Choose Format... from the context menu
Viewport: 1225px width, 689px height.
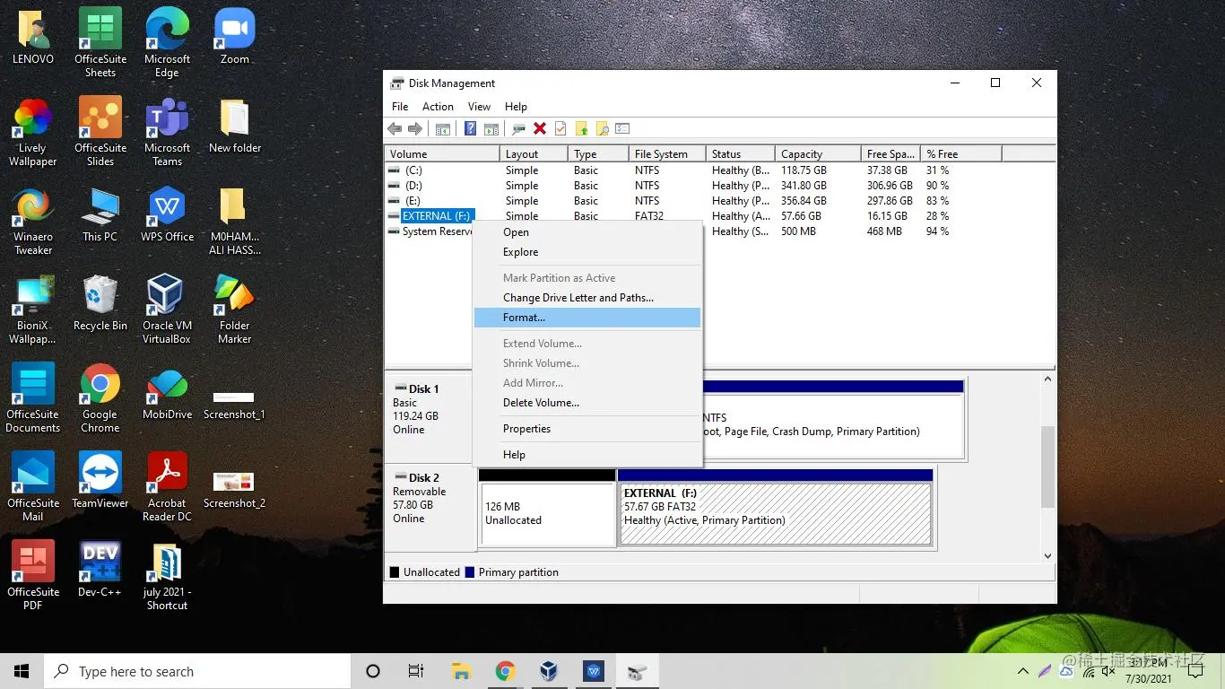pos(587,318)
